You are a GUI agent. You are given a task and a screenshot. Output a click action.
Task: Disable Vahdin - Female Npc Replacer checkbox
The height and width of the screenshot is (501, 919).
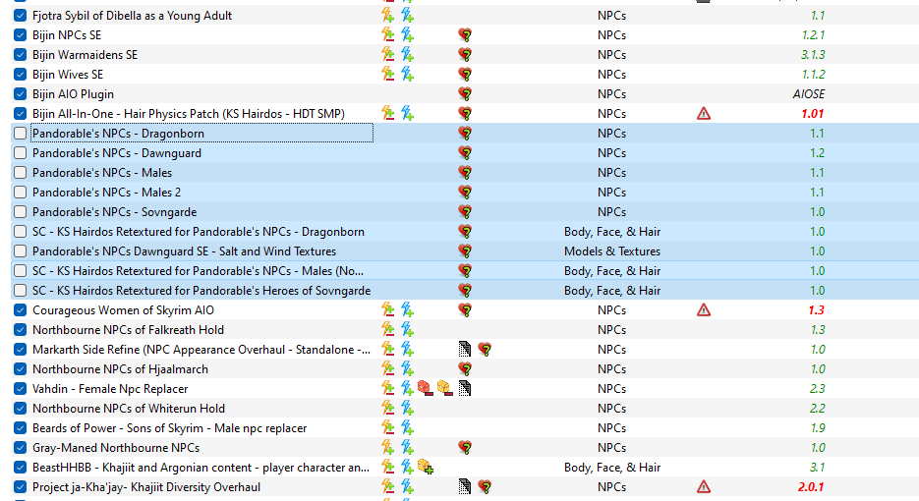[x=20, y=388]
